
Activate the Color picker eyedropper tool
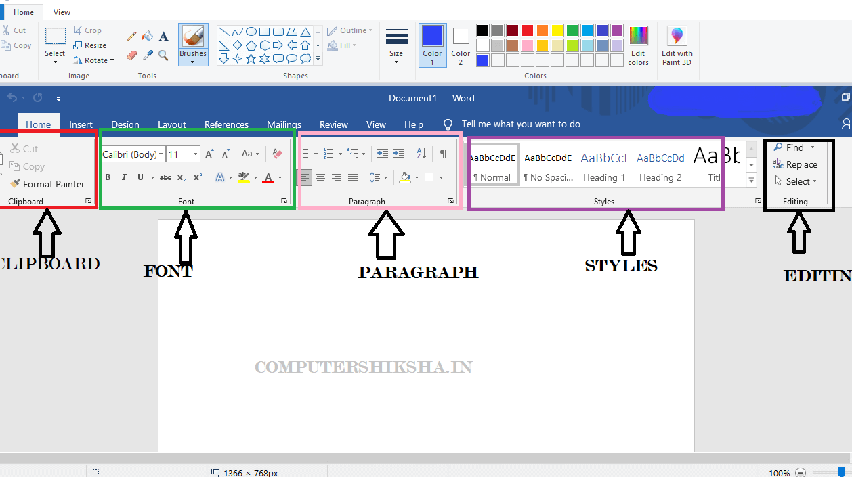pyautogui.click(x=148, y=55)
